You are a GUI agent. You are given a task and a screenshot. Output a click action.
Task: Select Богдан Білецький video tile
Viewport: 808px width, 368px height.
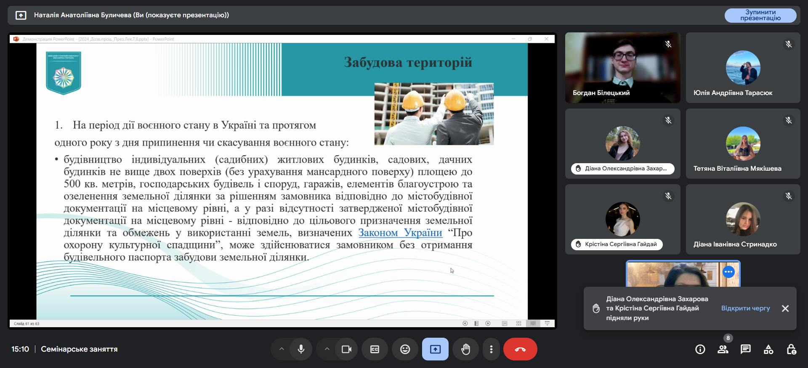(x=622, y=67)
